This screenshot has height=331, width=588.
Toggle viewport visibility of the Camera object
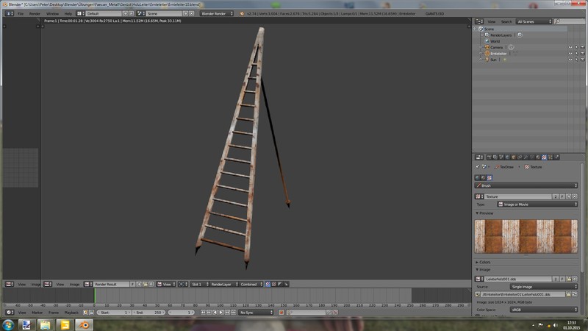click(570, 47)
